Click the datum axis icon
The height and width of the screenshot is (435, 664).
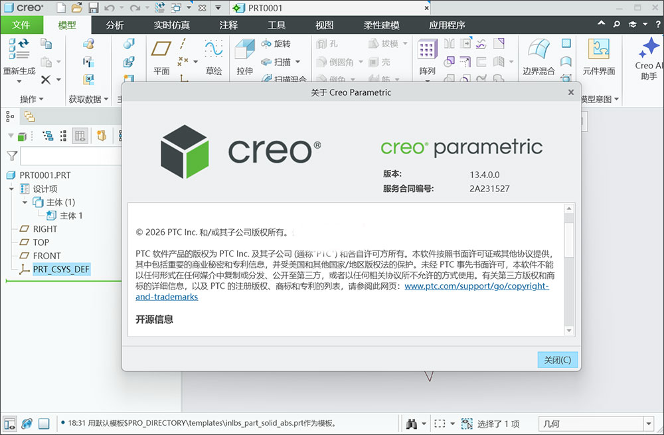183,44
